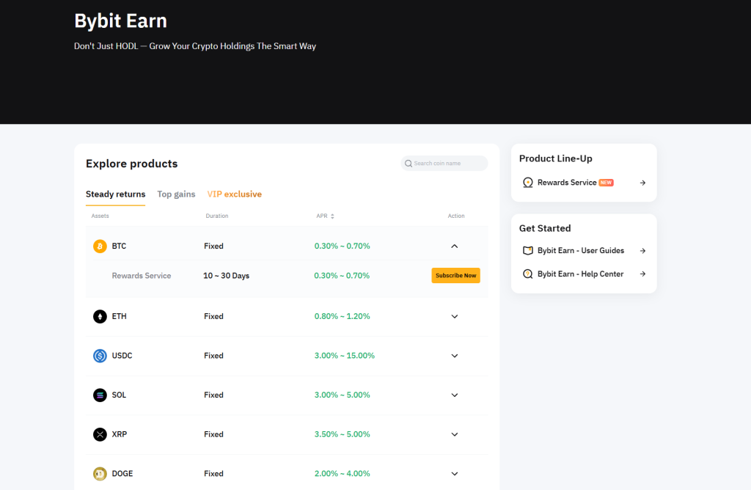Viewport: 751px width, 490px height.
Task: Click DOGE APR 2.00% ~ 4.00%
Action: [x=342, y=474]
